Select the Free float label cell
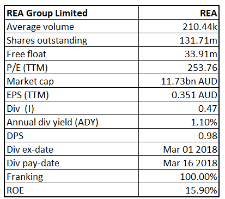 (x=71, y=53)
